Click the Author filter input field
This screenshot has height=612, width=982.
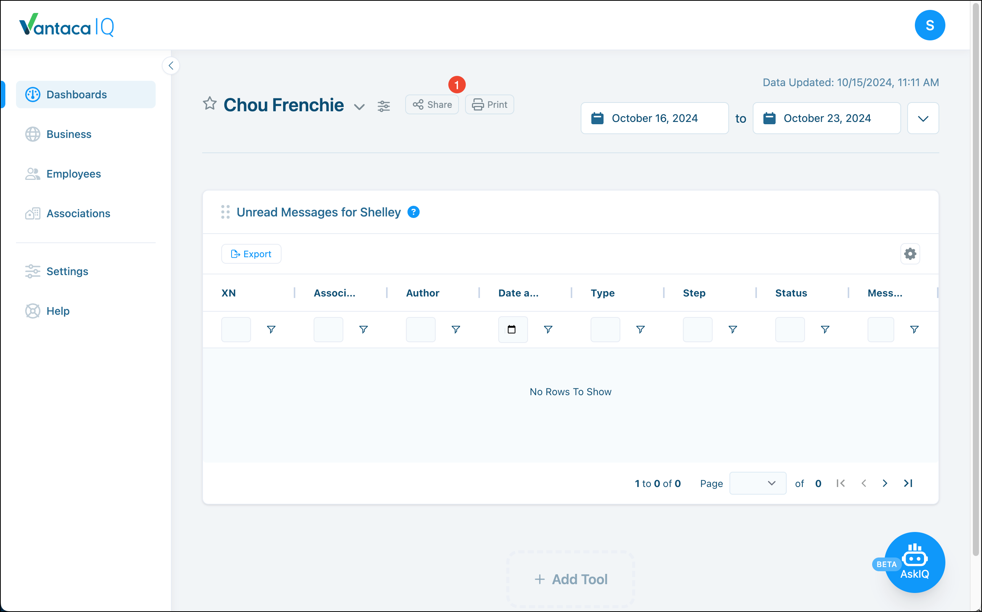tap(420, 330)
